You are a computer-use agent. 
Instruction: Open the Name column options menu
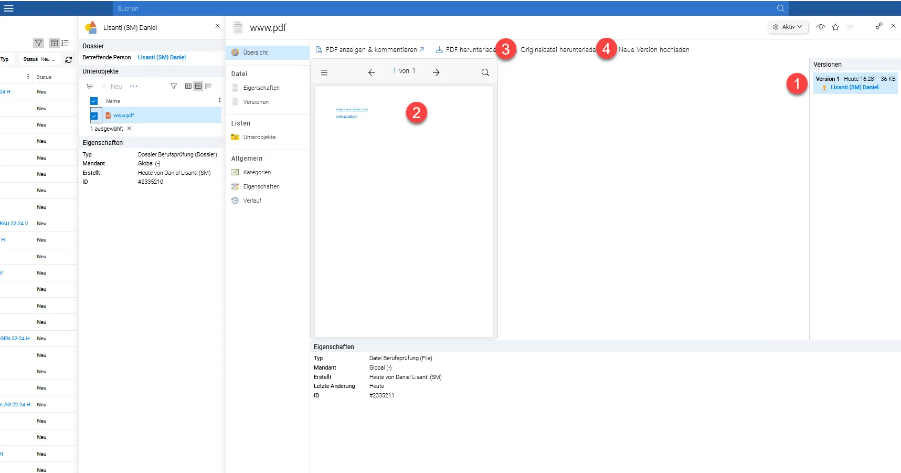point(219,100)
